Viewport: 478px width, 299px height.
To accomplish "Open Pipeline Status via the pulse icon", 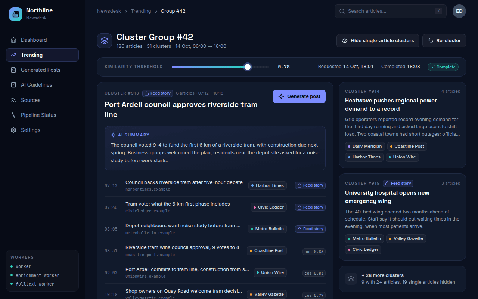I will (13, 115).
